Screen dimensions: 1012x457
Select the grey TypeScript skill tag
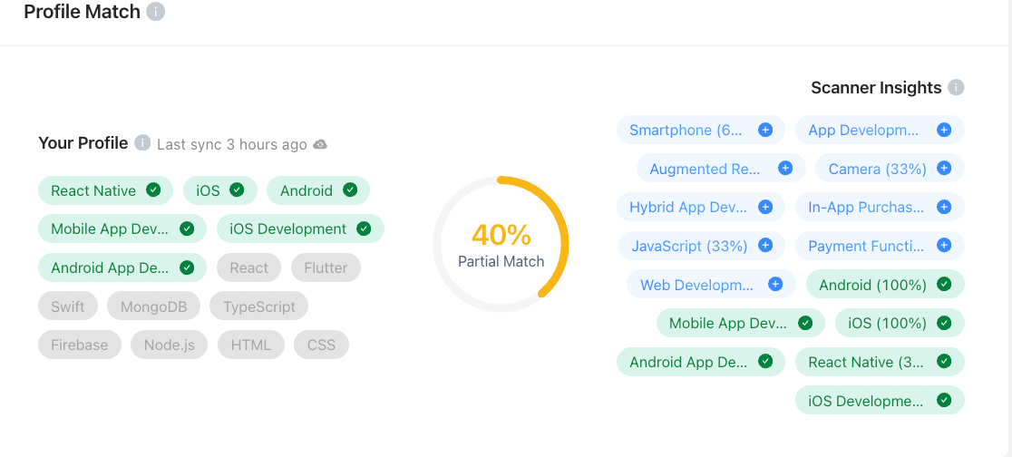[x=258, y=306]
